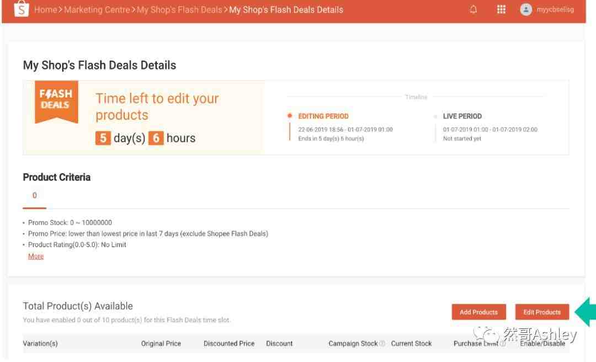Open Marketing Centre breadcrumb

(x=97, y=10)
